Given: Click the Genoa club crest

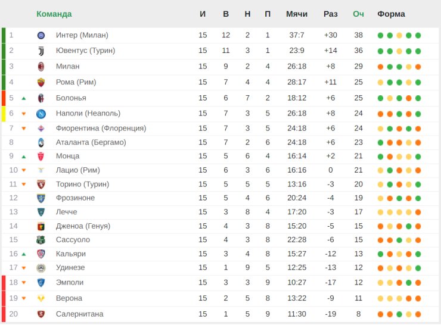Looking at the screenshot, I should tap(41, 226).
